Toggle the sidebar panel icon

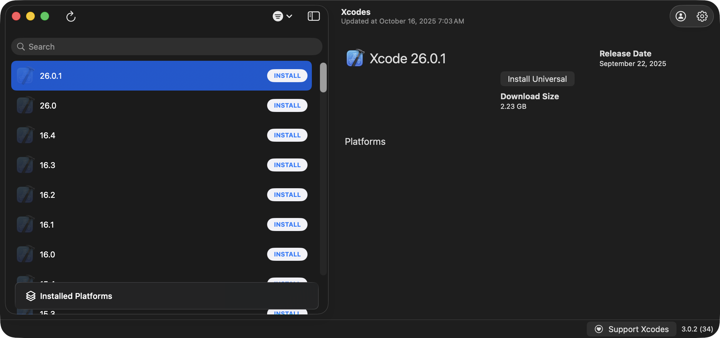pos(313,16)
